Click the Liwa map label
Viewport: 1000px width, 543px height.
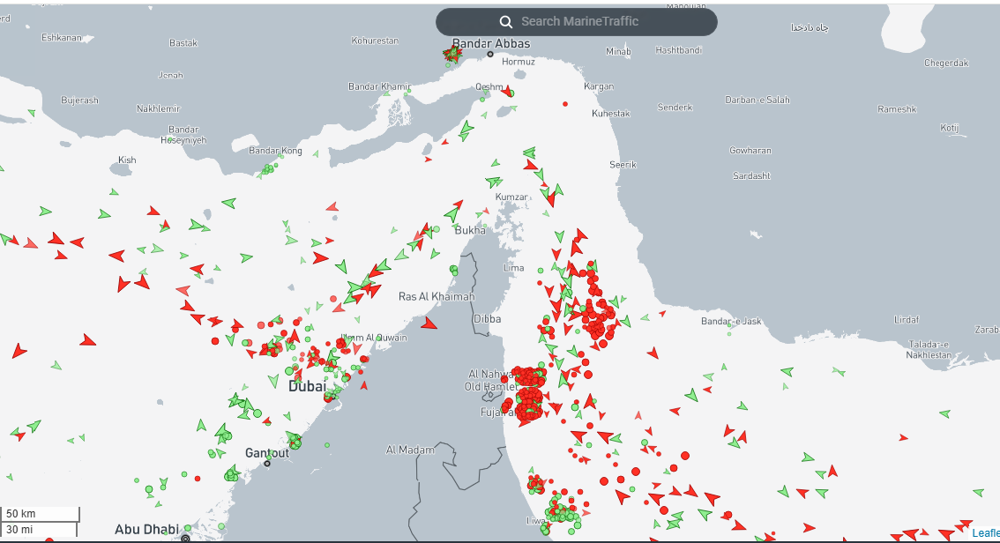point(536,521)
